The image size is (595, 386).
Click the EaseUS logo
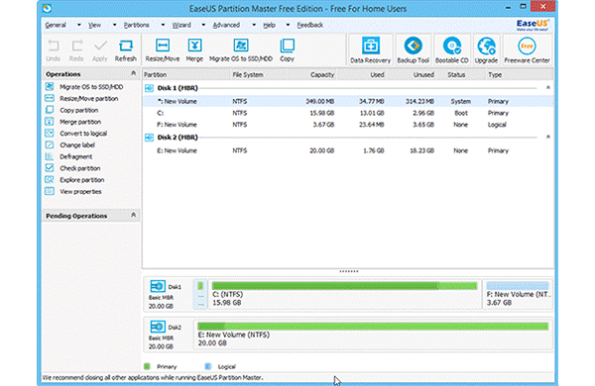533,26
